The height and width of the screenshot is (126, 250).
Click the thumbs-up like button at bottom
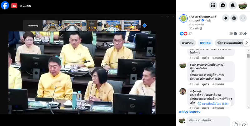pos(236,124)
